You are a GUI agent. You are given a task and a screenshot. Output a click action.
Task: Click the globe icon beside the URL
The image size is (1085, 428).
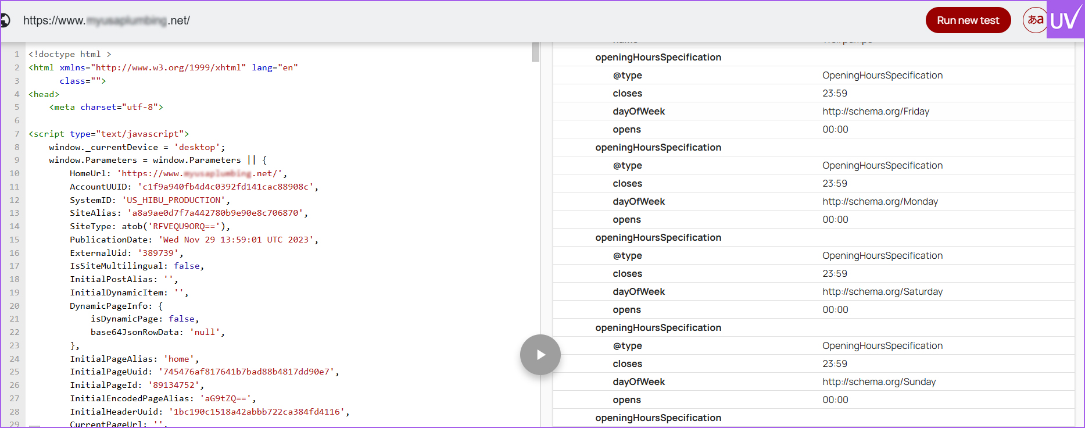5,21
